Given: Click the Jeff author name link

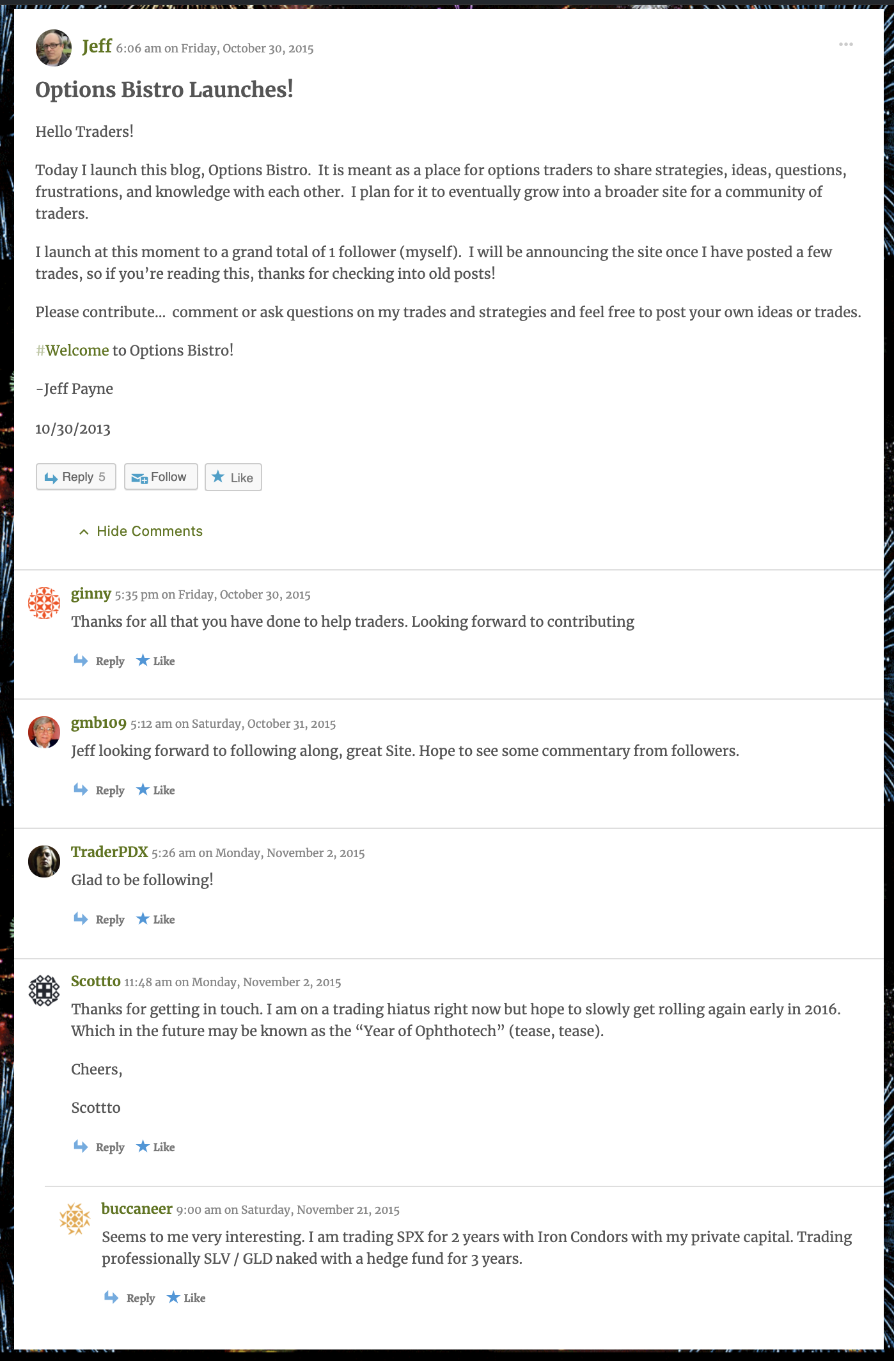Looking at the screenshot, I should pos(97,47).
